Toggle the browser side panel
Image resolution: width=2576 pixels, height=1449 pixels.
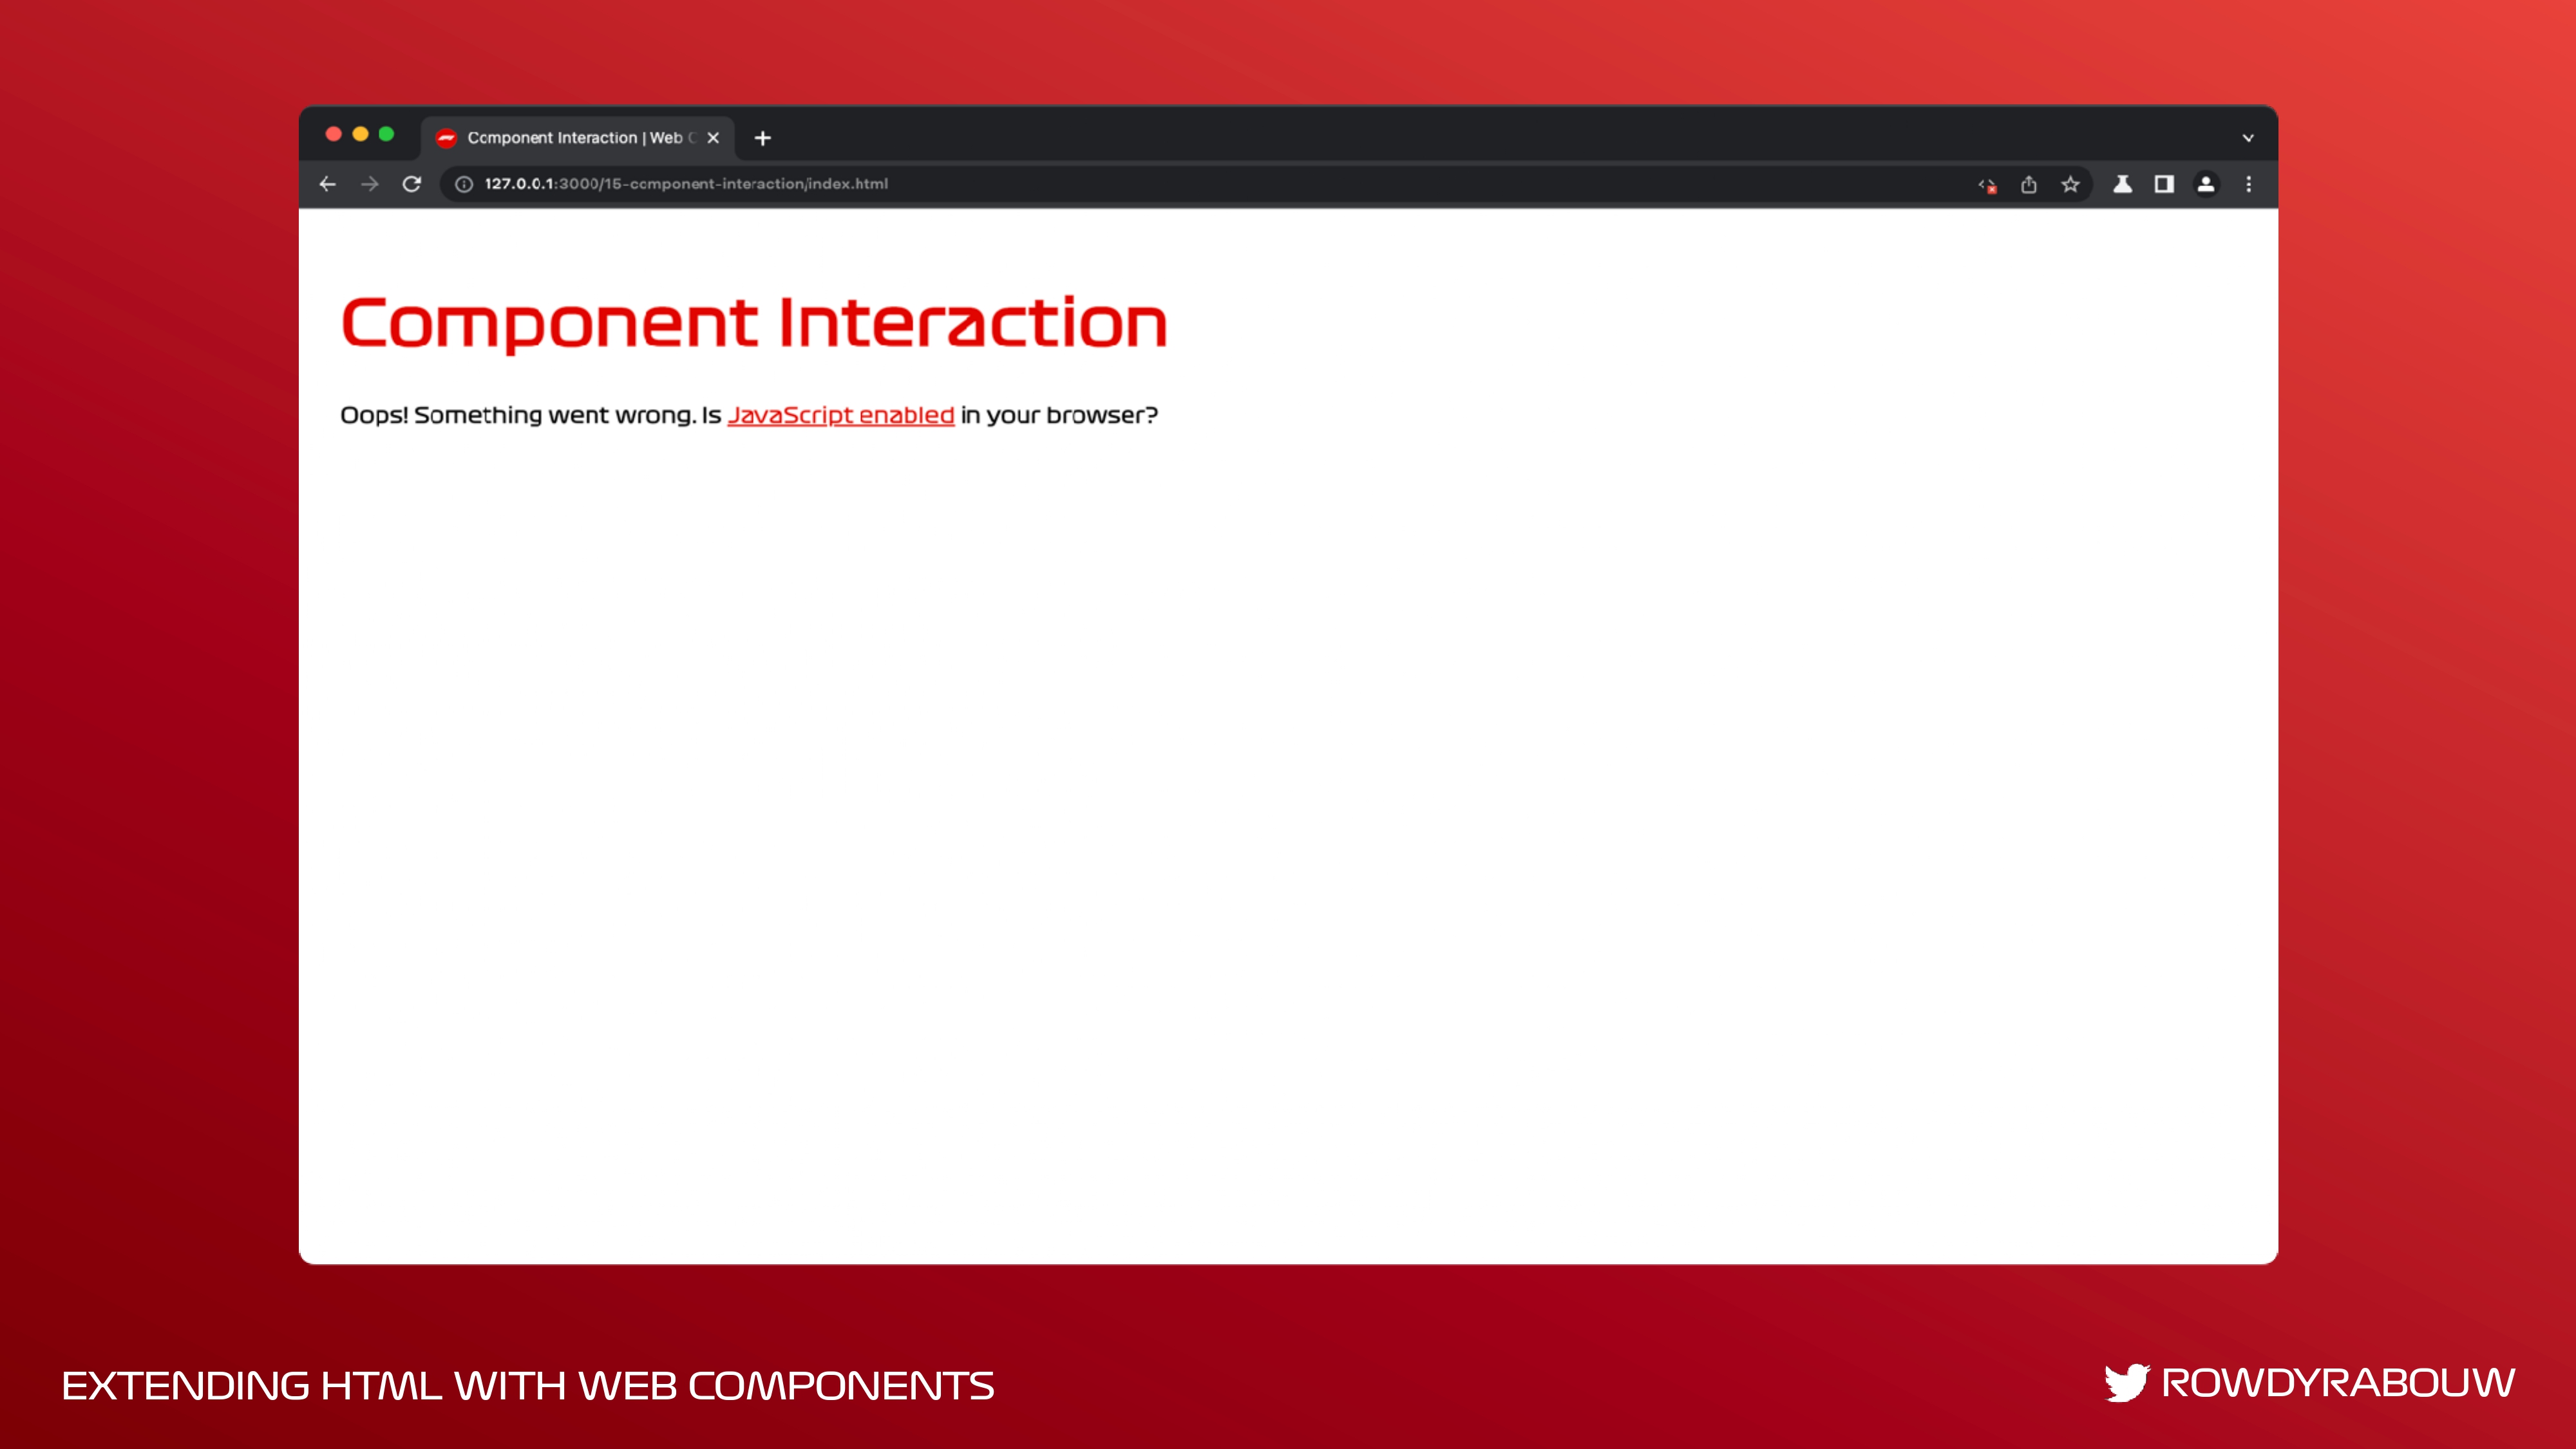click(2164, 184)
